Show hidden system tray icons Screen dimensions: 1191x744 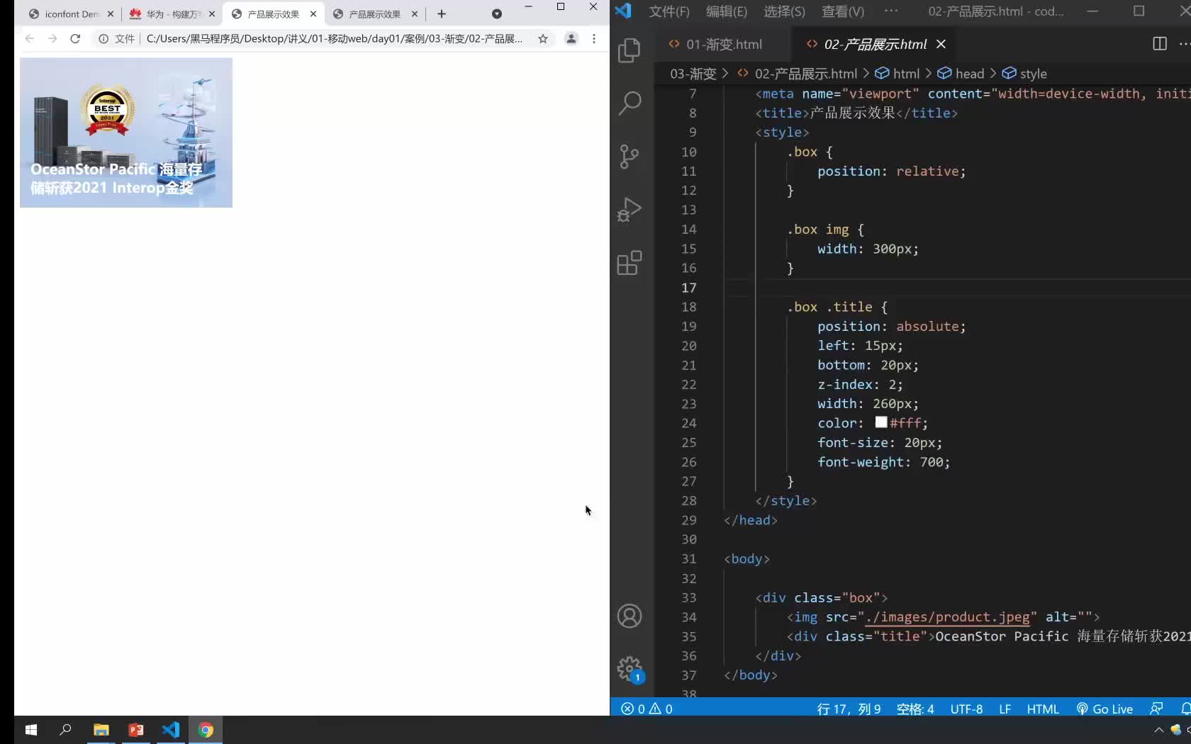click(1159, 730)
